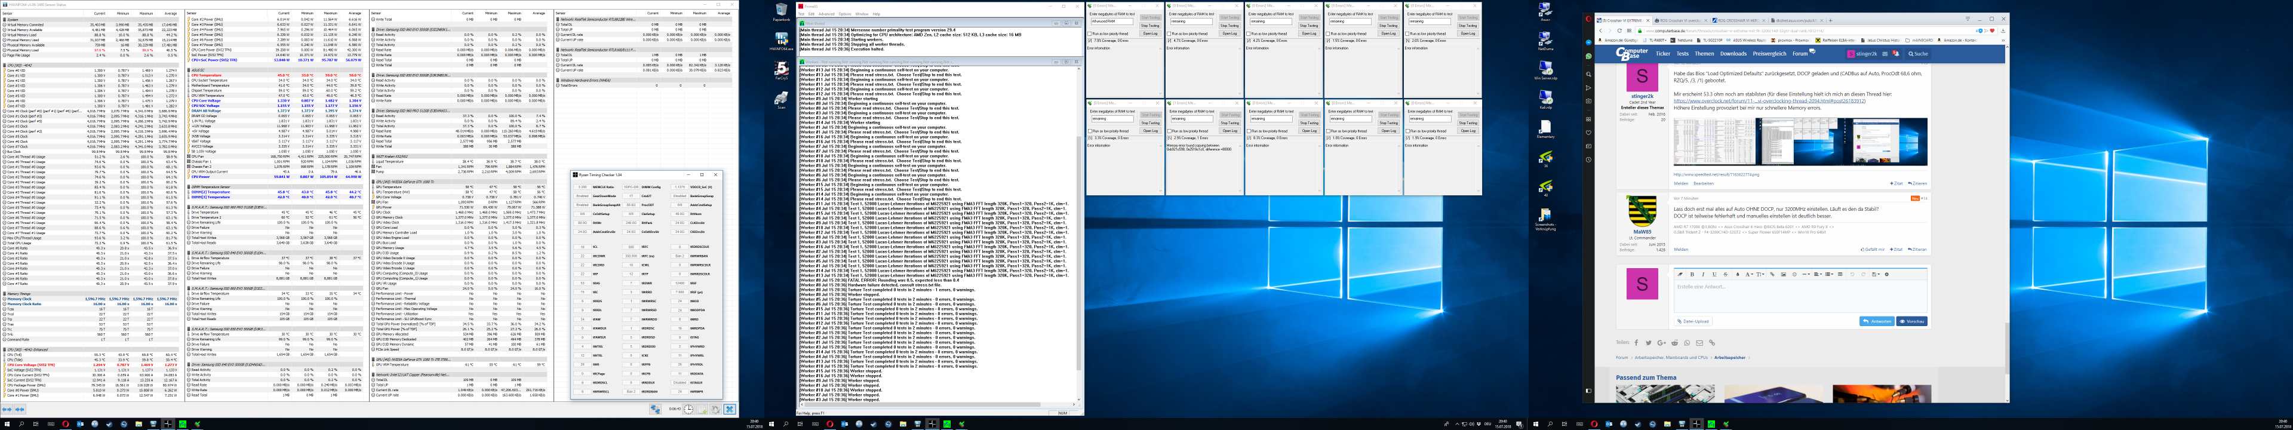Toggle low priority in 3.3% Coverage MemTest
Image resolution: width=2293 pixels, height=430 pixels.
pyautogui.click(x=1090, y=131)
